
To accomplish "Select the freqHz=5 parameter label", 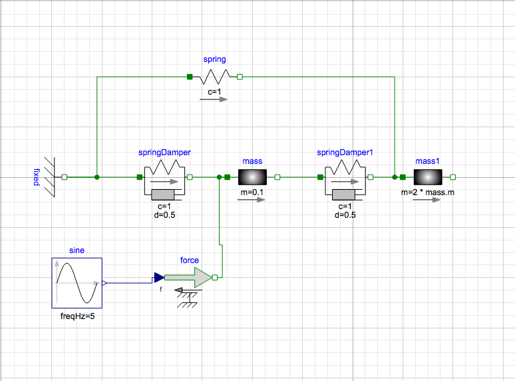I will coord(77,316).
